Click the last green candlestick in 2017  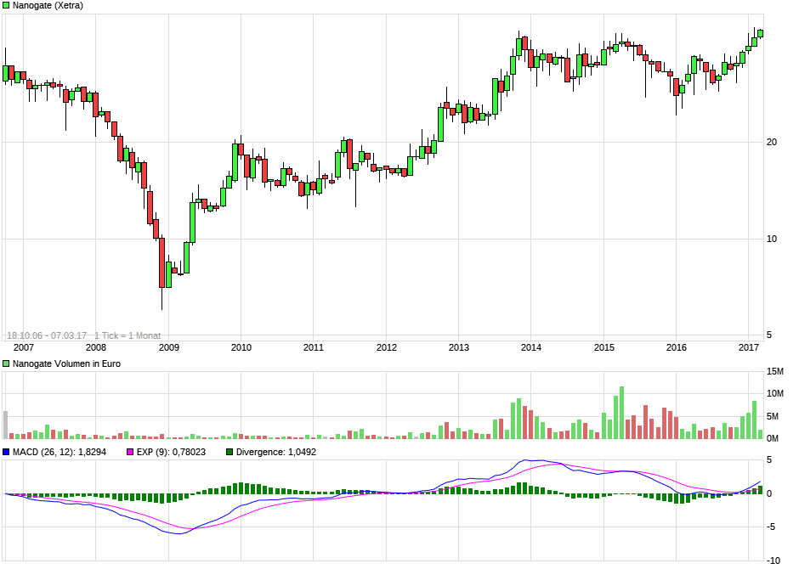[x=760, y=34]
